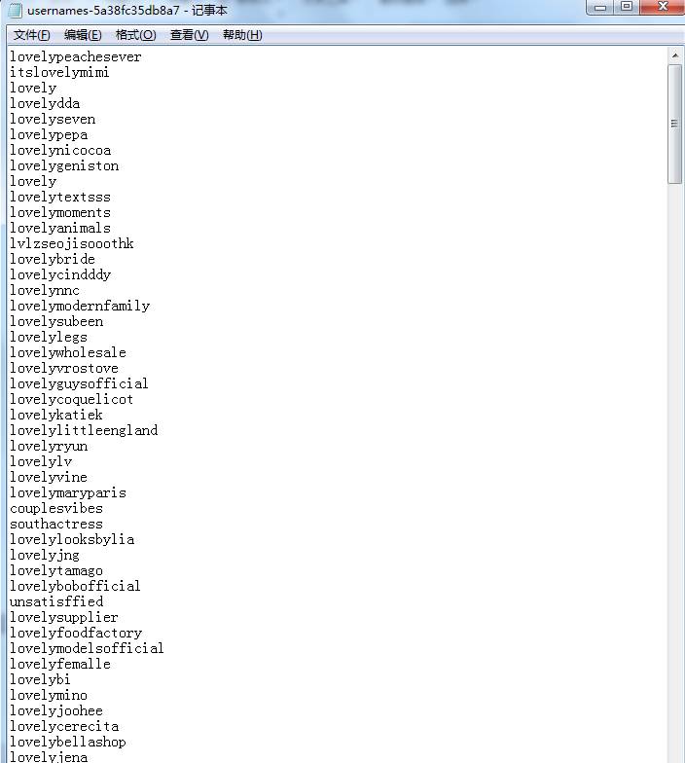Click the vertical scrollbar thumb

point(674,124)
